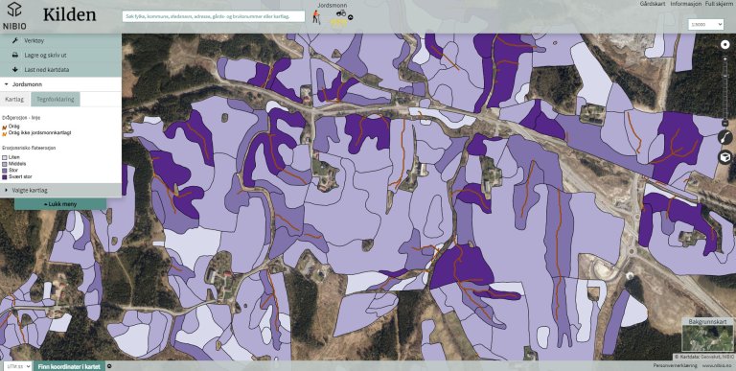Click the Lukk meny button

(x=60, y=204)
